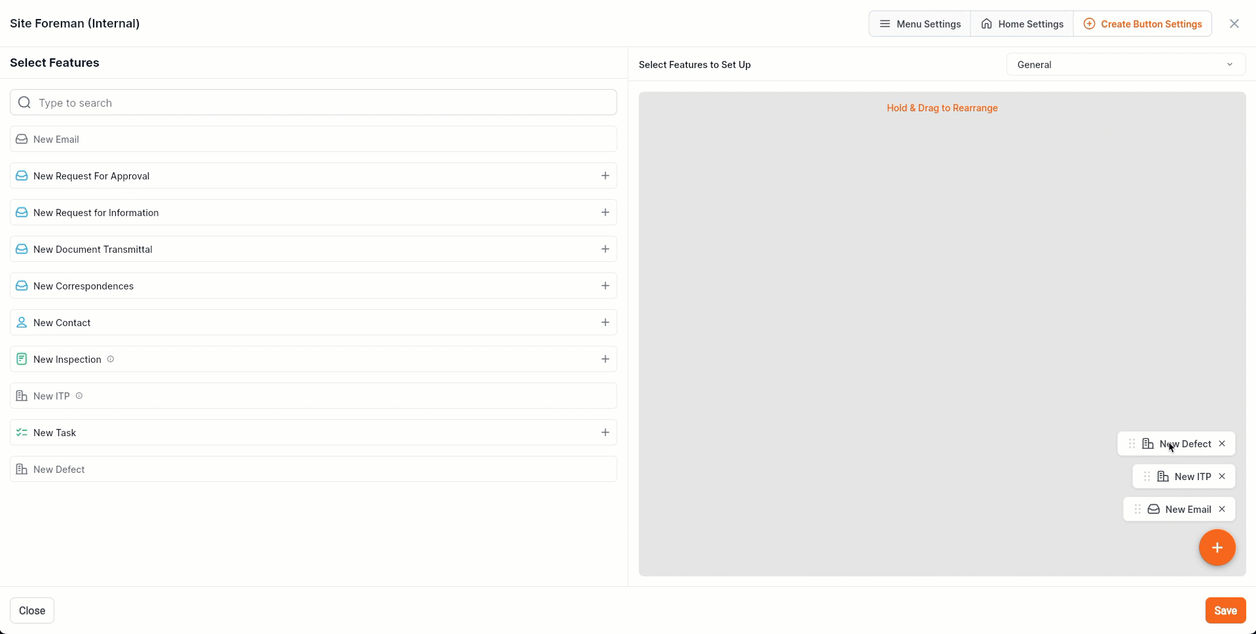This screenshot has width=1256, height=634.
Task: Remove New ITP from create buttons
Action: point(1222,476)
